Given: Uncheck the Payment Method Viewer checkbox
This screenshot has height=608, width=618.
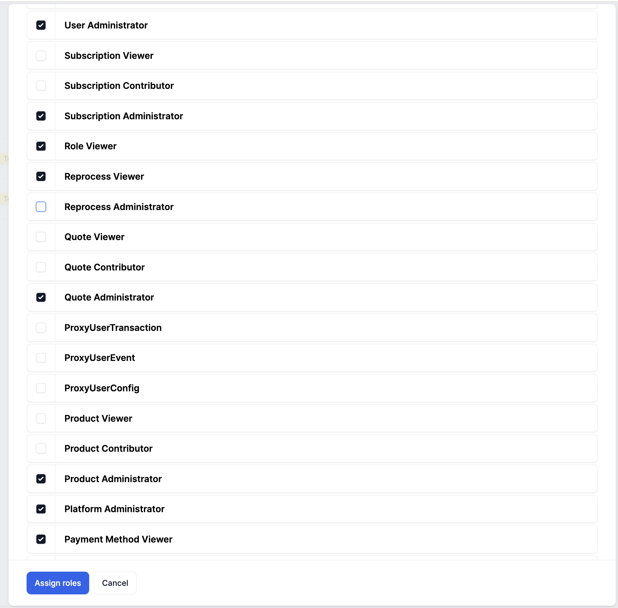Looking at the screenshot, I should (x=41, y=539).
